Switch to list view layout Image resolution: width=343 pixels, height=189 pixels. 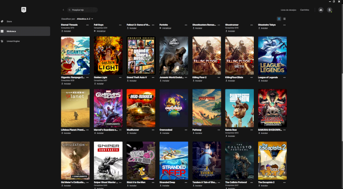[284, 19]
